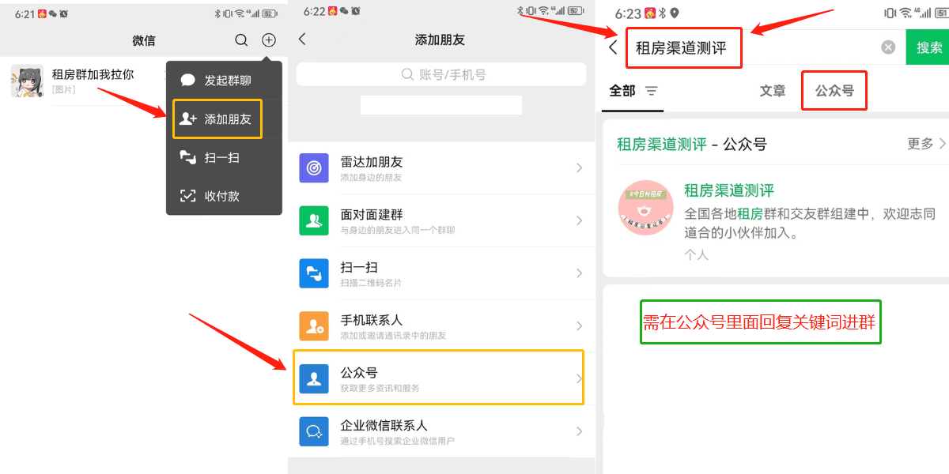Open the filter icon next to 全部
Screen dimensions: 949x474
pyautogui.click(x=652, y=91)
